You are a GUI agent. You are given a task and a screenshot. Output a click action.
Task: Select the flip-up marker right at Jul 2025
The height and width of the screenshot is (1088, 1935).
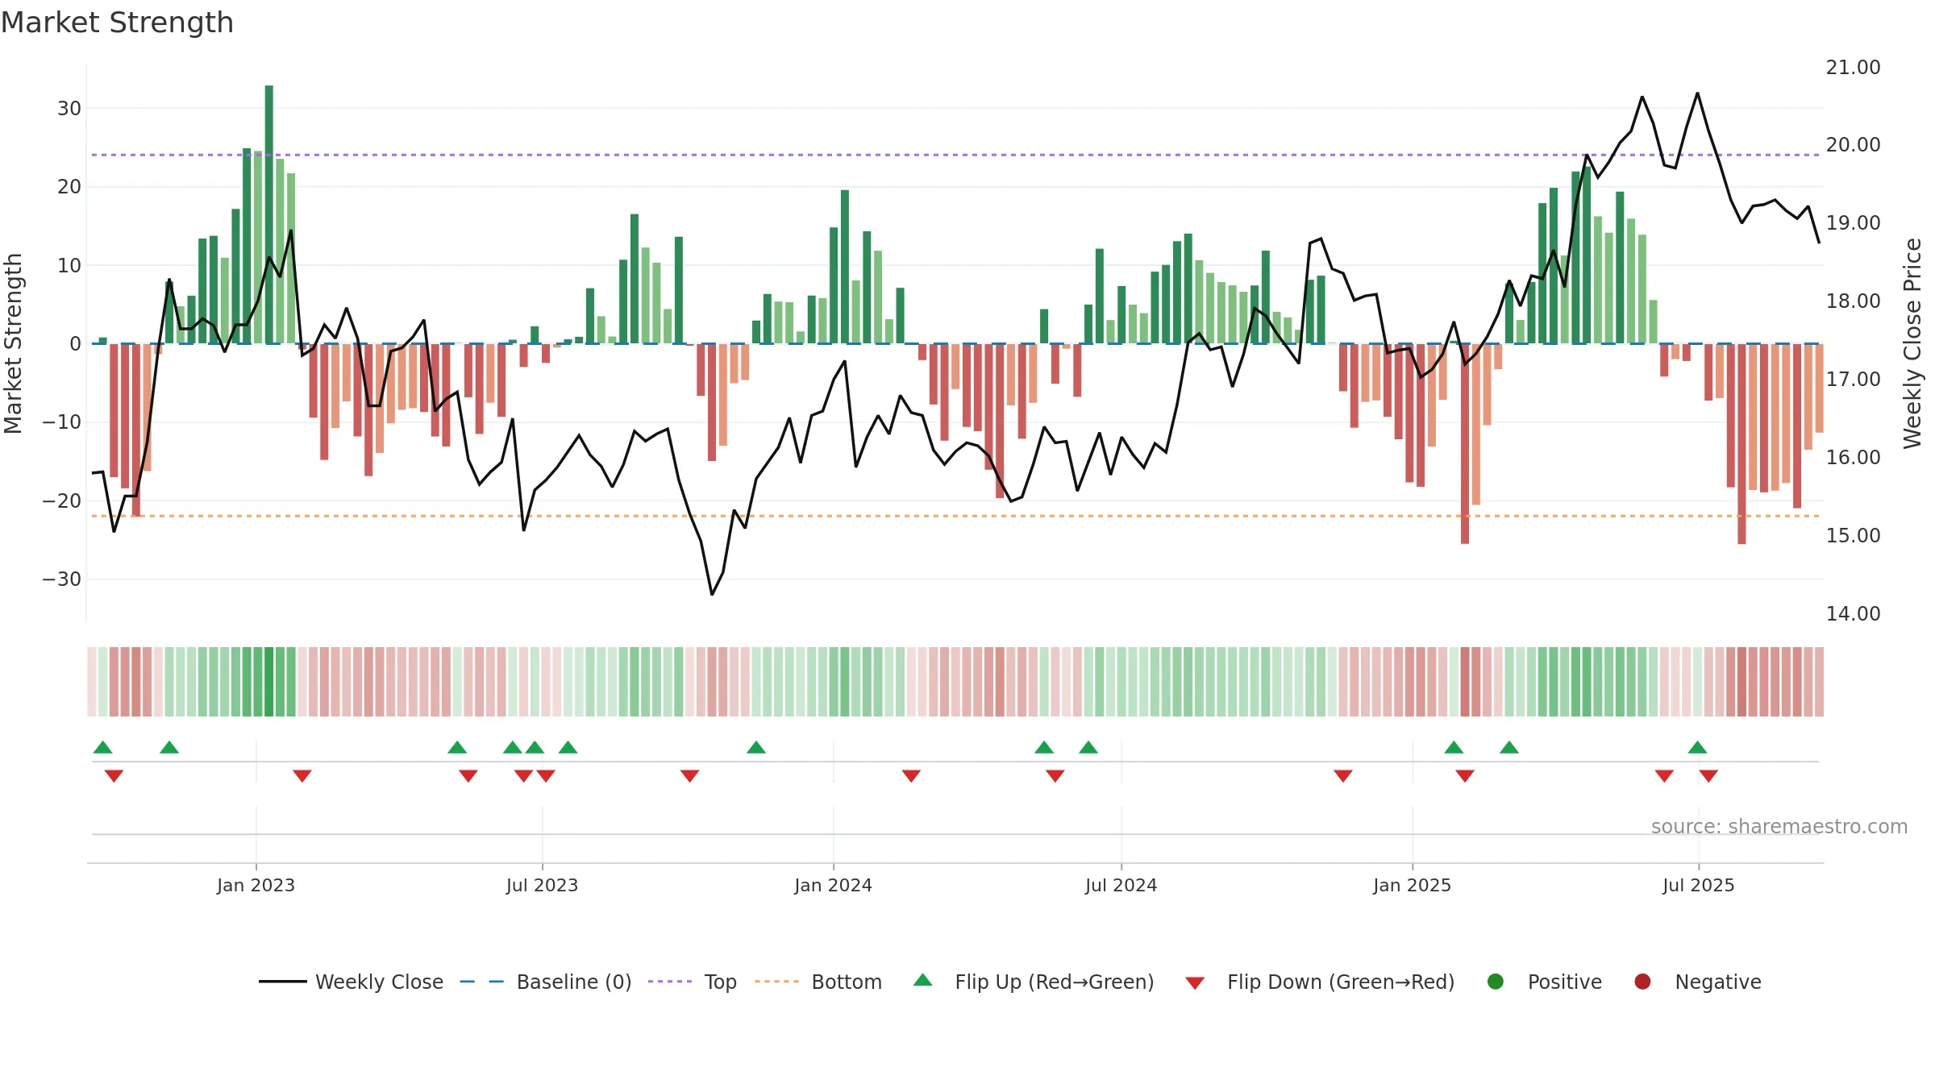pyautogui.click(x=1697, y=747)
